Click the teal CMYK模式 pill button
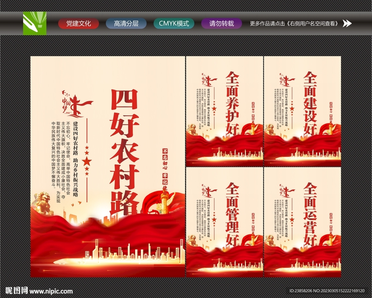The height and width of the screenshot is (298, 372). pos(174,24)
